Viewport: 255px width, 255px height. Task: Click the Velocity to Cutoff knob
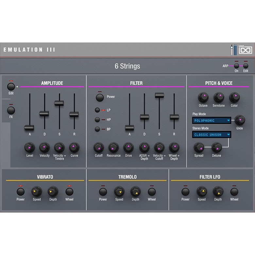[x=159, y=147]
